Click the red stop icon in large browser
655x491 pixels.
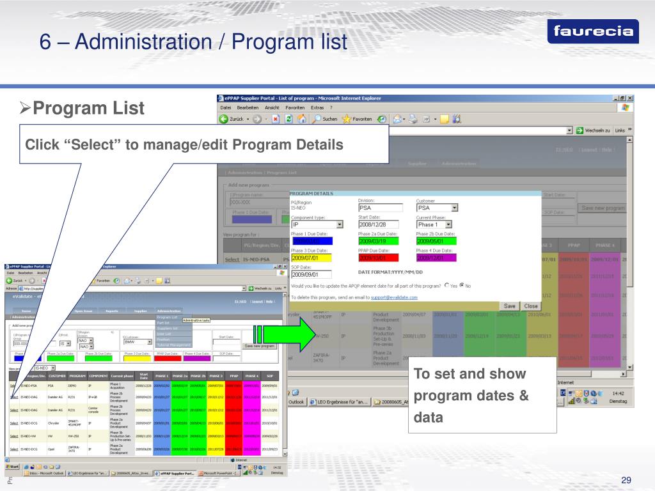[x=276, y=119]
